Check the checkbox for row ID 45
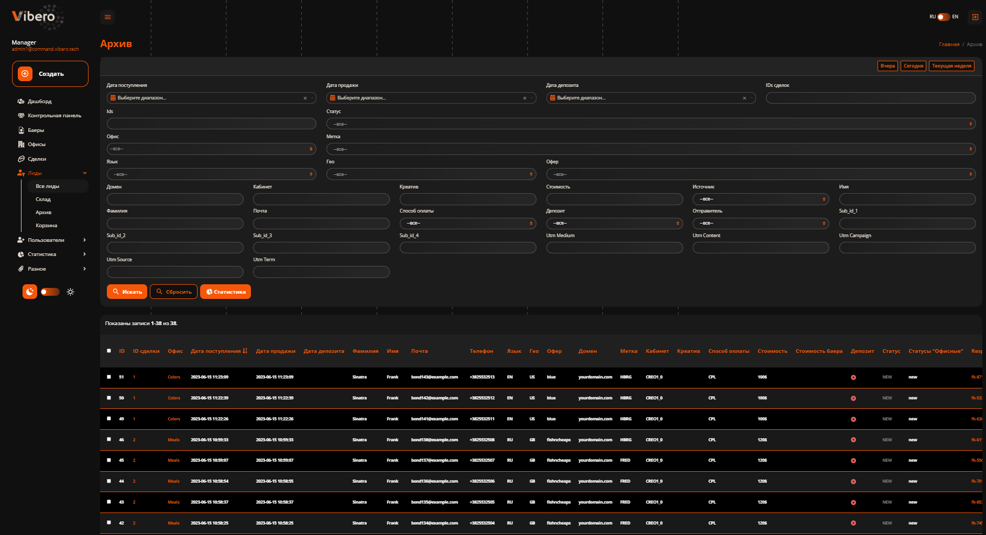 click(x=109, y=460)
